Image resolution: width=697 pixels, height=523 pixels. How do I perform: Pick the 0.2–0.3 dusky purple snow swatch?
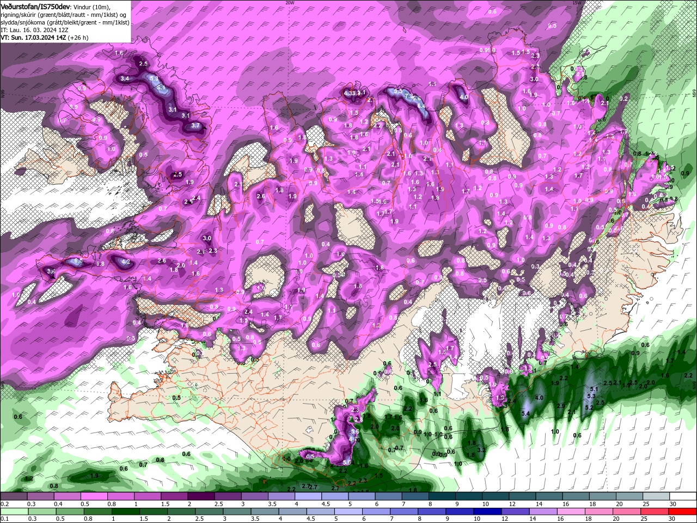[x=13, y=496]
